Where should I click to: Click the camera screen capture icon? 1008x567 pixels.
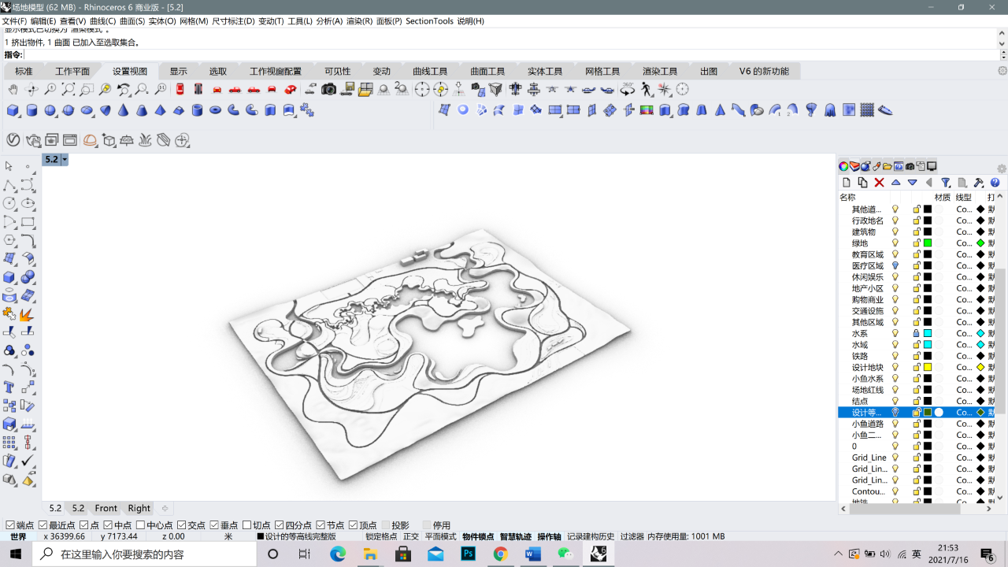[x=328, y=90]
